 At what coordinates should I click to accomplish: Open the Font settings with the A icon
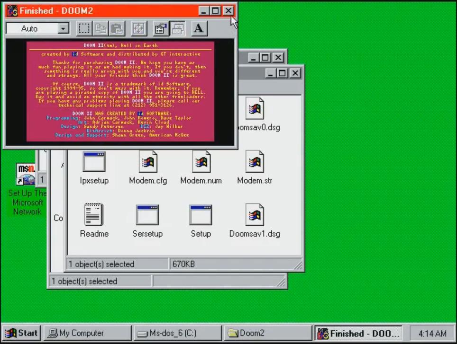pyautogui.click(x=199, y=28)
